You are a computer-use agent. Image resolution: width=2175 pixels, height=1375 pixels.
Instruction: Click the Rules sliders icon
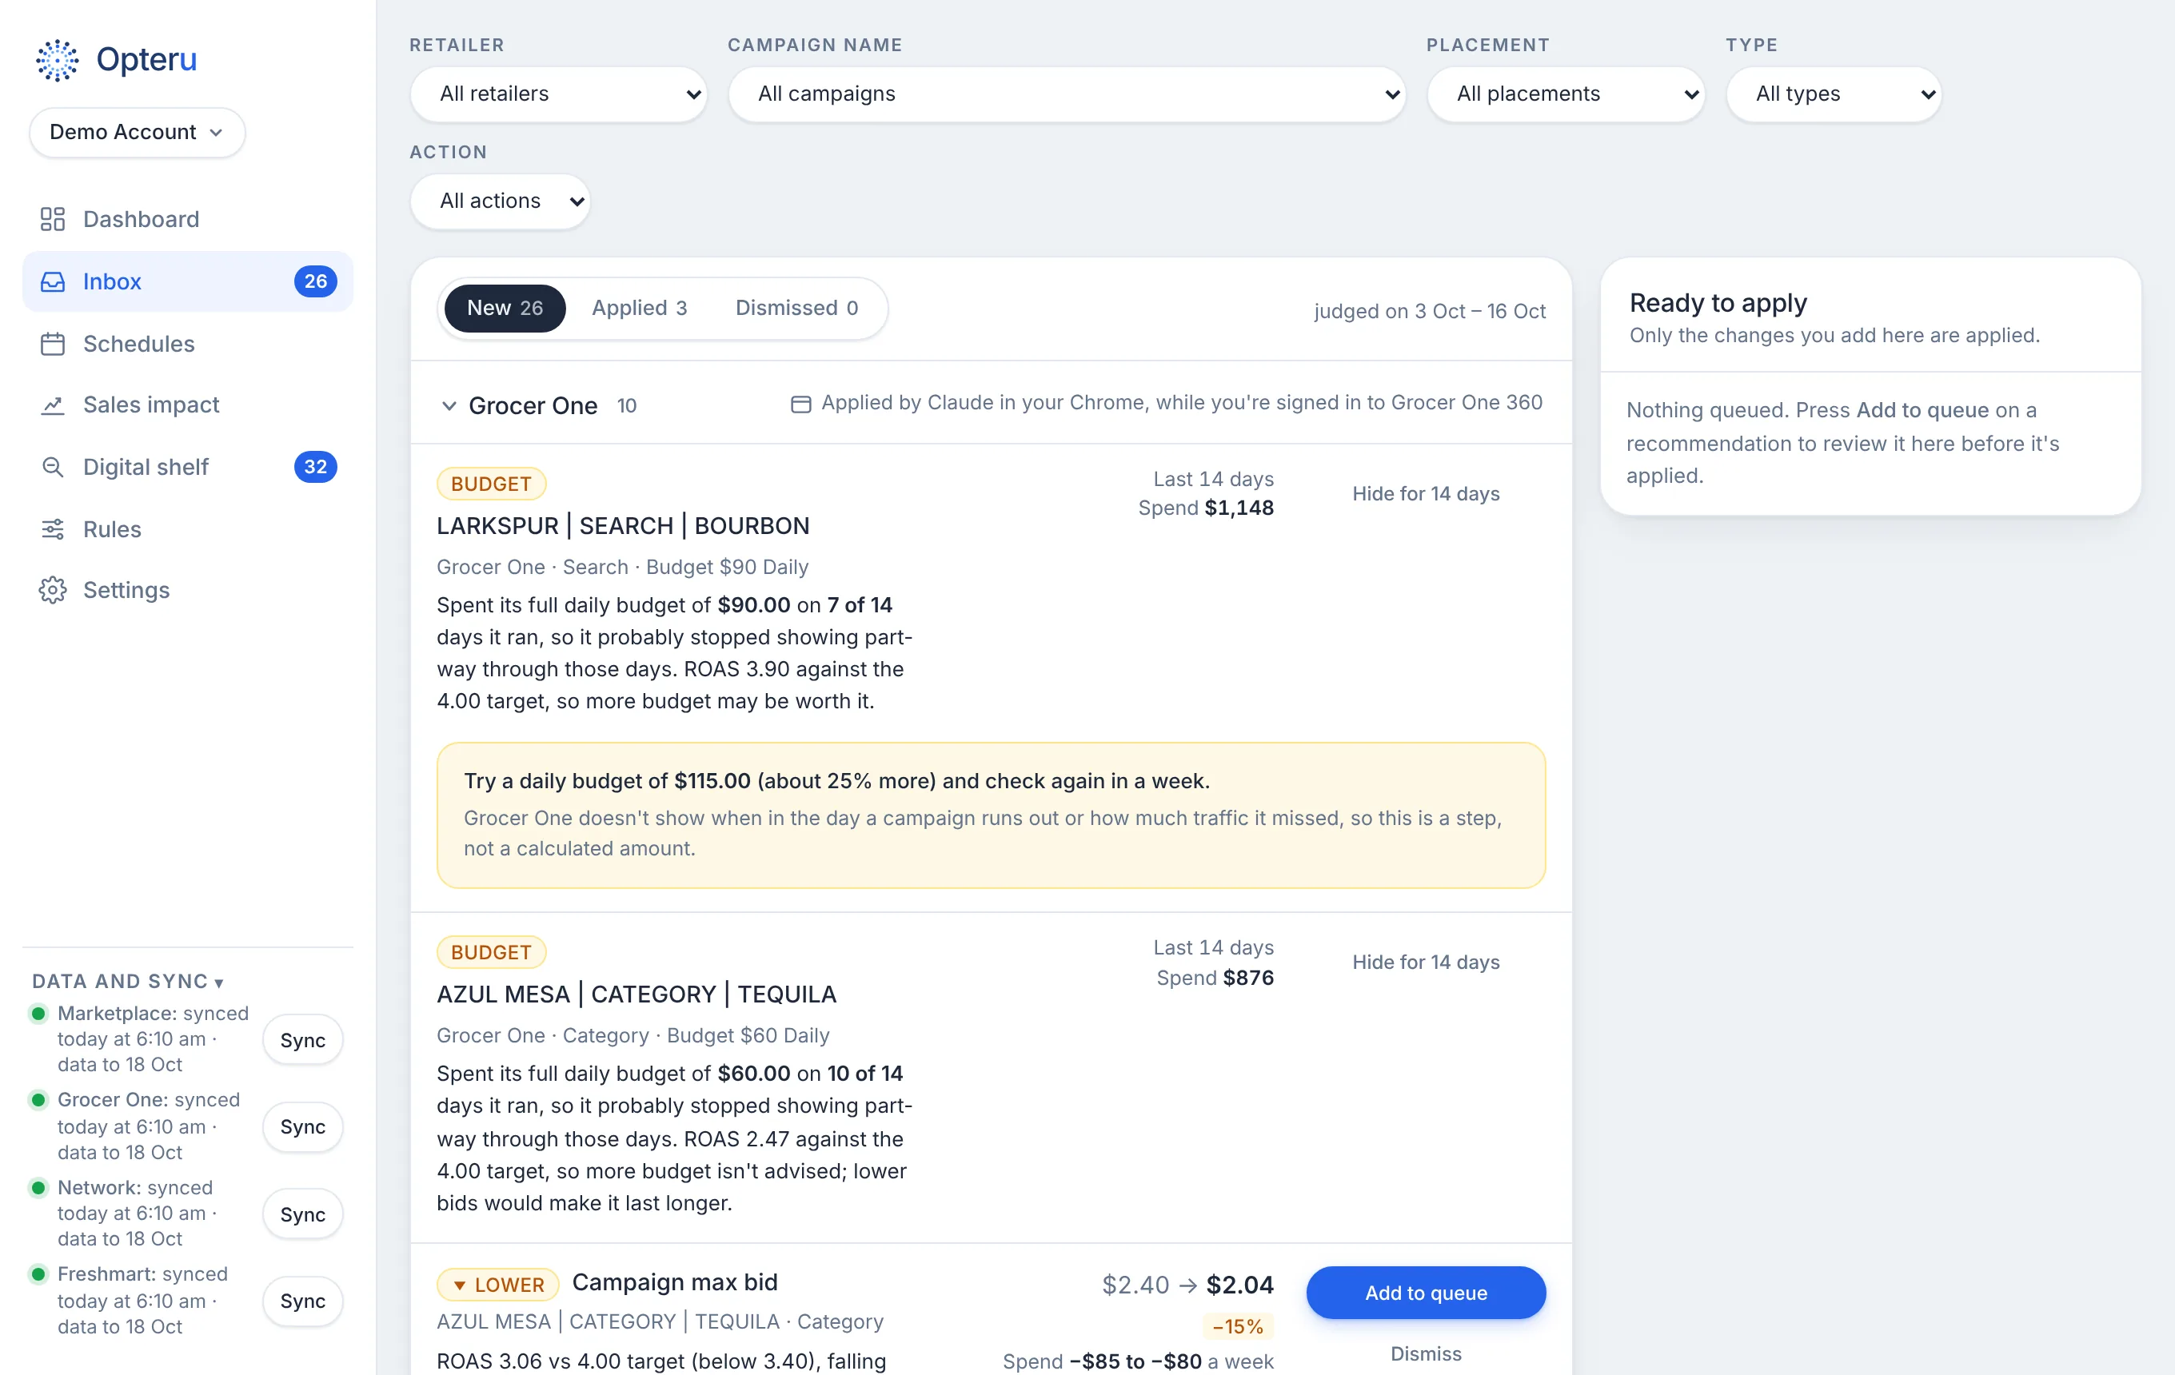click(53, 529)
